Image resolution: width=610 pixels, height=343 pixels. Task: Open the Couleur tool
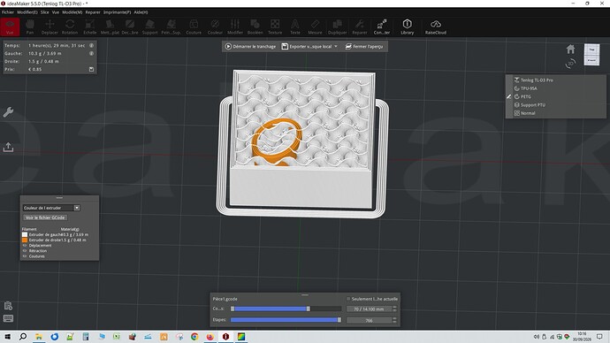(x=215, y=27)
